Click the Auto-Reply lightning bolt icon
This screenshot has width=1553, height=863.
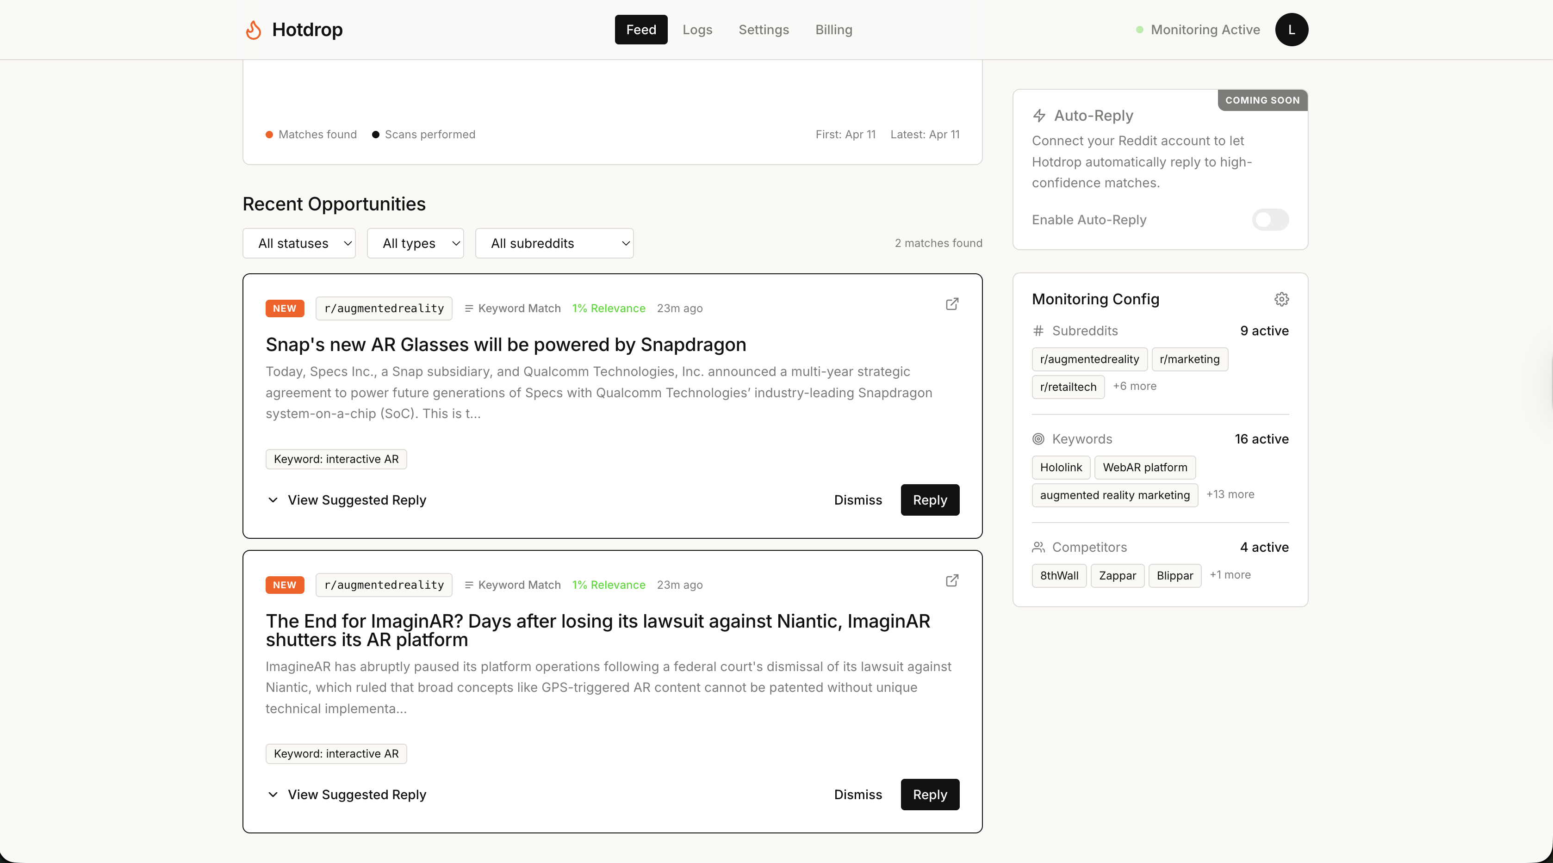point(1039,116)
